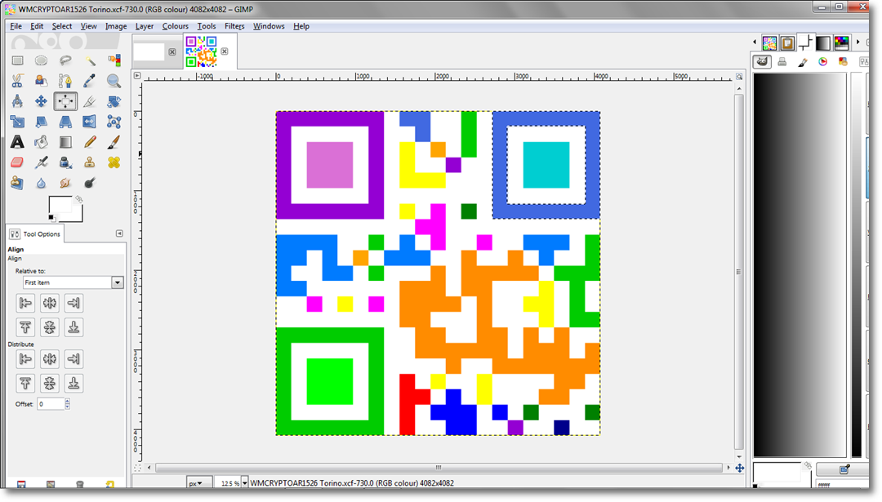Activate the Clone stamp tool

pos(90,162)
